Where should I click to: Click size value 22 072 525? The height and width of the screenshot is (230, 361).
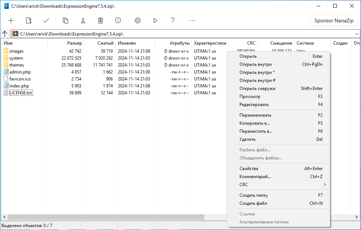[71, 58]
